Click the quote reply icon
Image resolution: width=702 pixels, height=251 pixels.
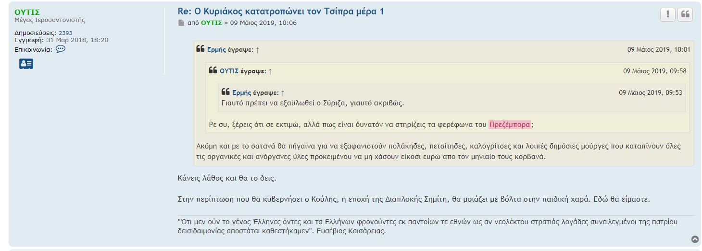685,14
